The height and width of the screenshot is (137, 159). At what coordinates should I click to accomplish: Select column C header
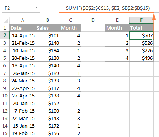pos(71,20)
